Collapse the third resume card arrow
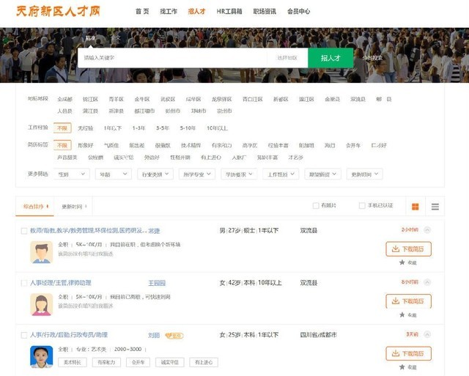Viewport: 469px width, 376px height. 427,334
